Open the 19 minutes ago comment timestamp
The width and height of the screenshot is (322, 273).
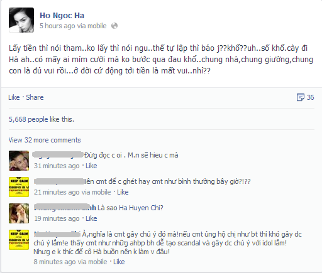tap(57, 218)
